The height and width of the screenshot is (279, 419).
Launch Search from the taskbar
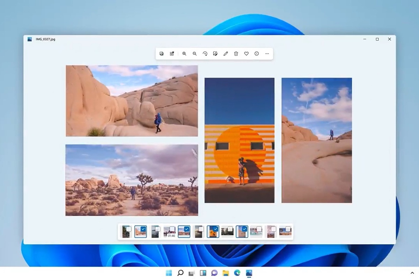coord(181,273)
